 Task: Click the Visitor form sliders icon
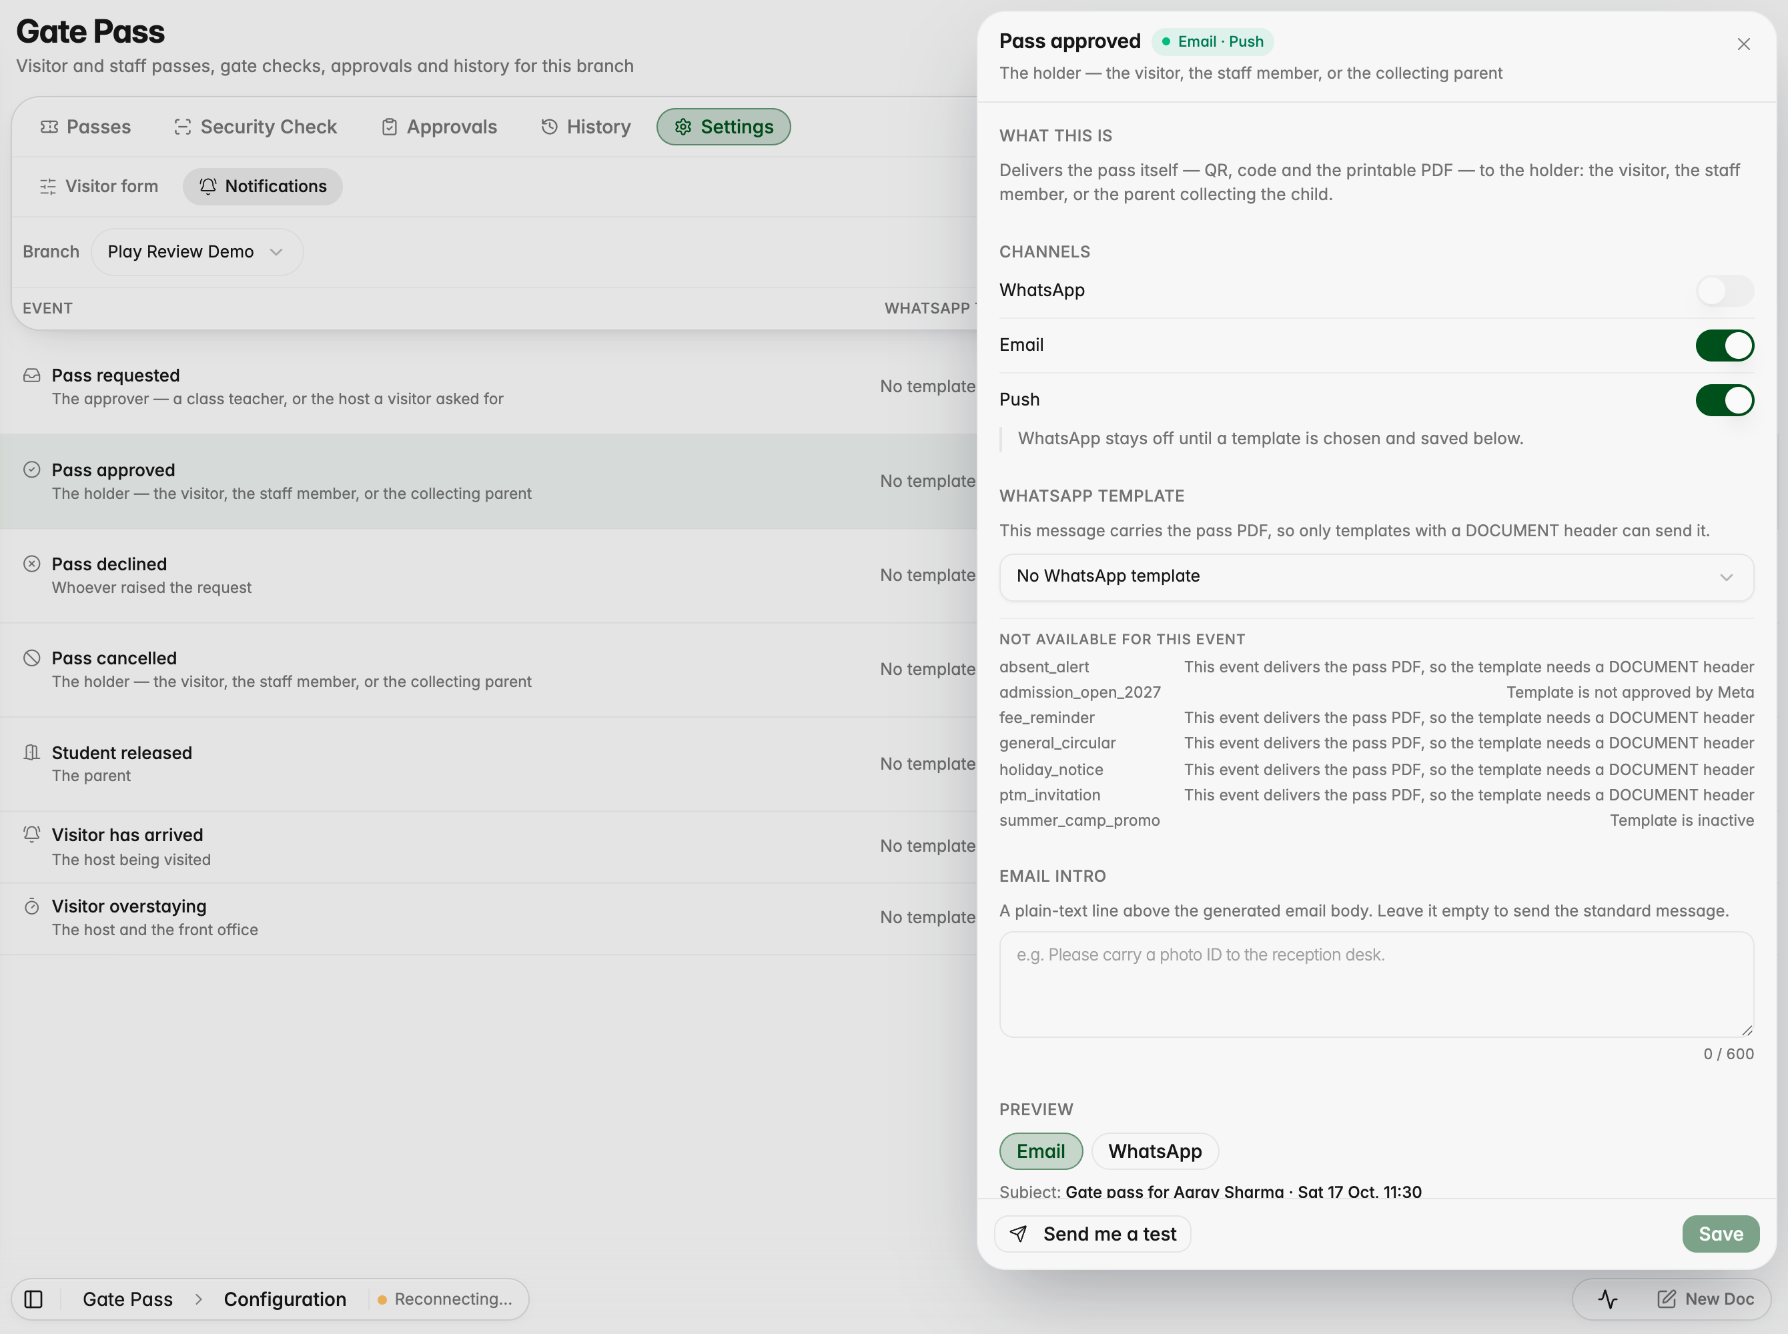(49, 187)
